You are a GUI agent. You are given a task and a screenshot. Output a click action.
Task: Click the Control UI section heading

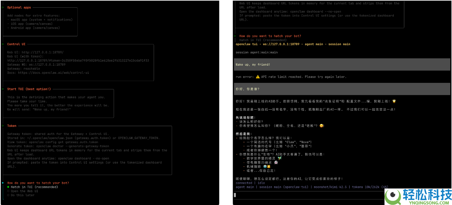click(x=16, y=44)
